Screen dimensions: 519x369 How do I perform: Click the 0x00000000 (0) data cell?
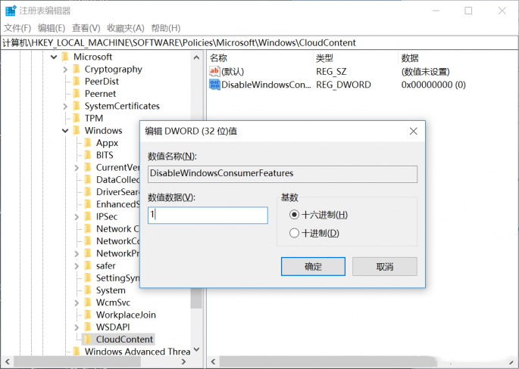[x=433, y=85]
